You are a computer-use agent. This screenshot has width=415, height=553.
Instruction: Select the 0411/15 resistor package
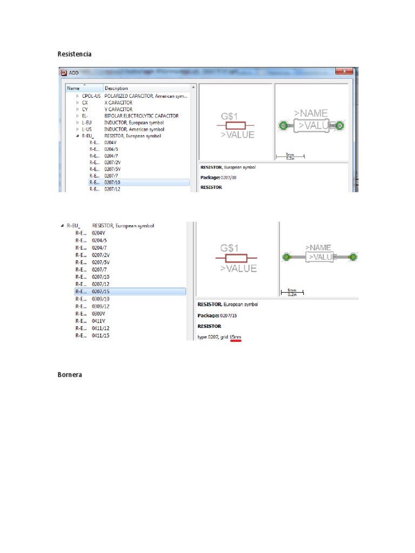(130, 336)
